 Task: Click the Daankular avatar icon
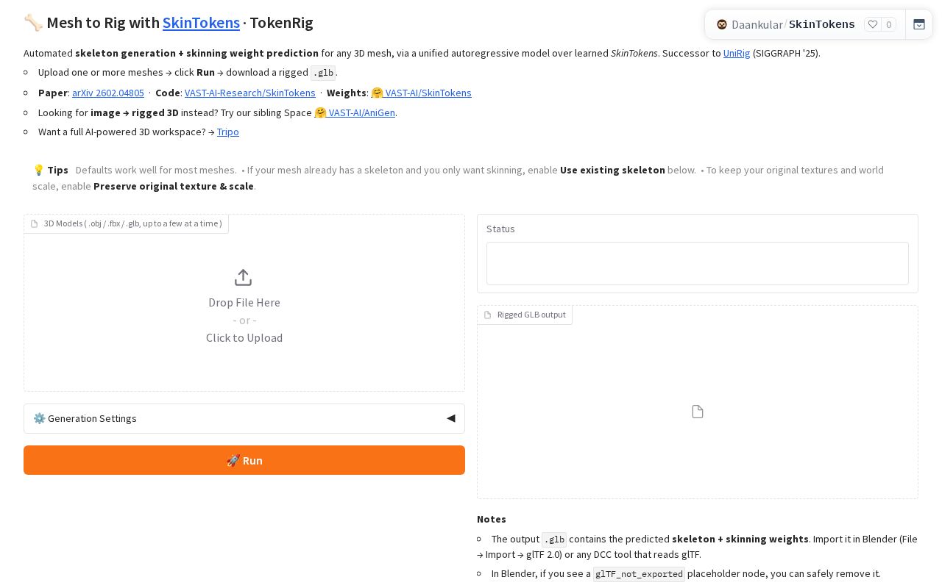pyautogui.click(x=722, y=24)
